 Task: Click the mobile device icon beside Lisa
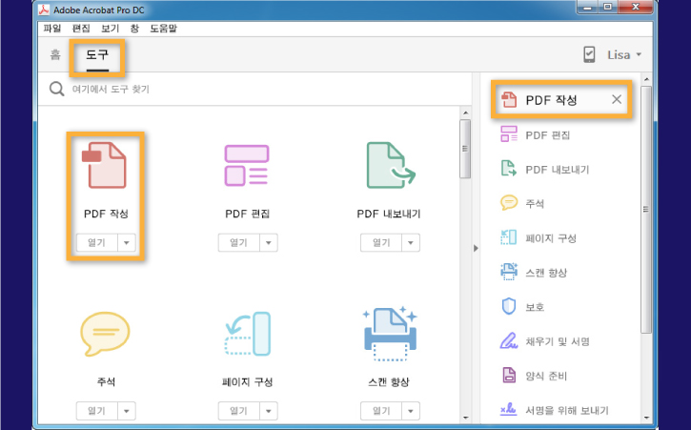coord(589,54)
